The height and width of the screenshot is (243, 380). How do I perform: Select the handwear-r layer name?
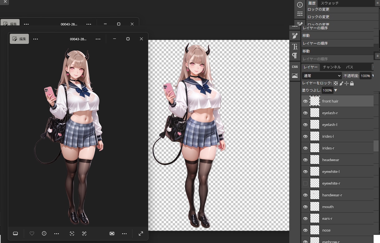pos(332,195)
